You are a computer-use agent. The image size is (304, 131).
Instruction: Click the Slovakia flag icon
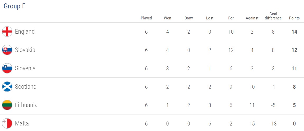click(7, 50)
